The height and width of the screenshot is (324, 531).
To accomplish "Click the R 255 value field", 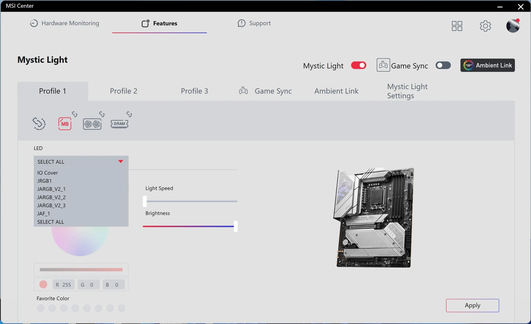I will tap(64, 285).
